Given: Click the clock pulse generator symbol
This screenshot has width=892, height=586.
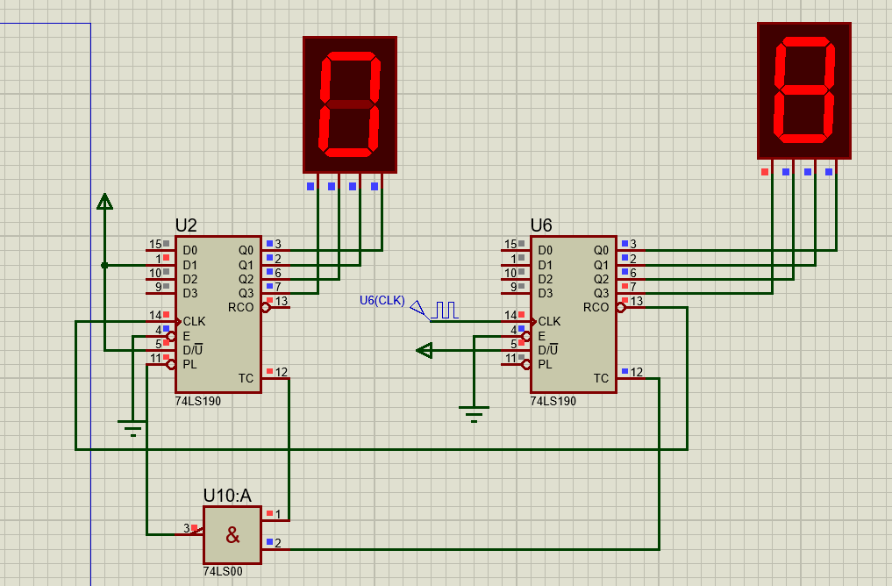Looking at the screenshot, I should click(444, 310).
